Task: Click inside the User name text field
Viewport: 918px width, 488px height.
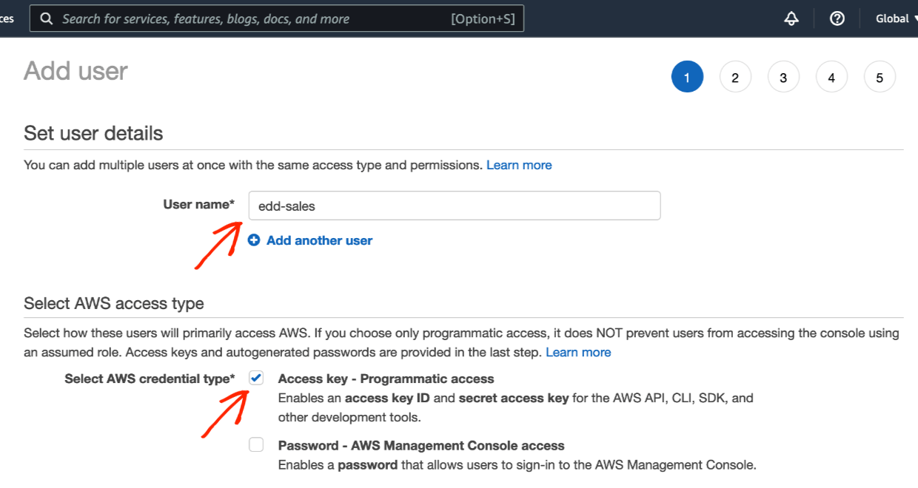Action: 454,205
